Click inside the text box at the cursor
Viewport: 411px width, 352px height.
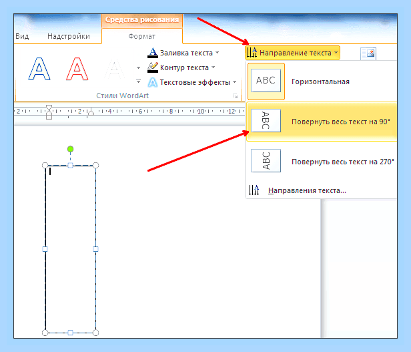(50, 172)
